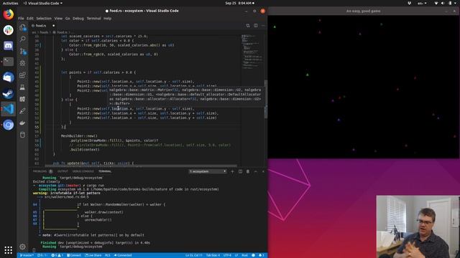Click the errors and warnings count
The width and height of the screenshot is (460, 258).
(x=57, y=255)
